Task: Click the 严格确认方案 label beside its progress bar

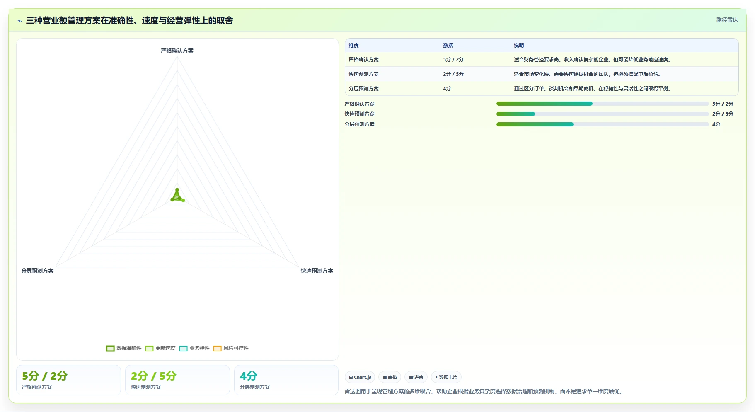Action: [x=359, y=104]
